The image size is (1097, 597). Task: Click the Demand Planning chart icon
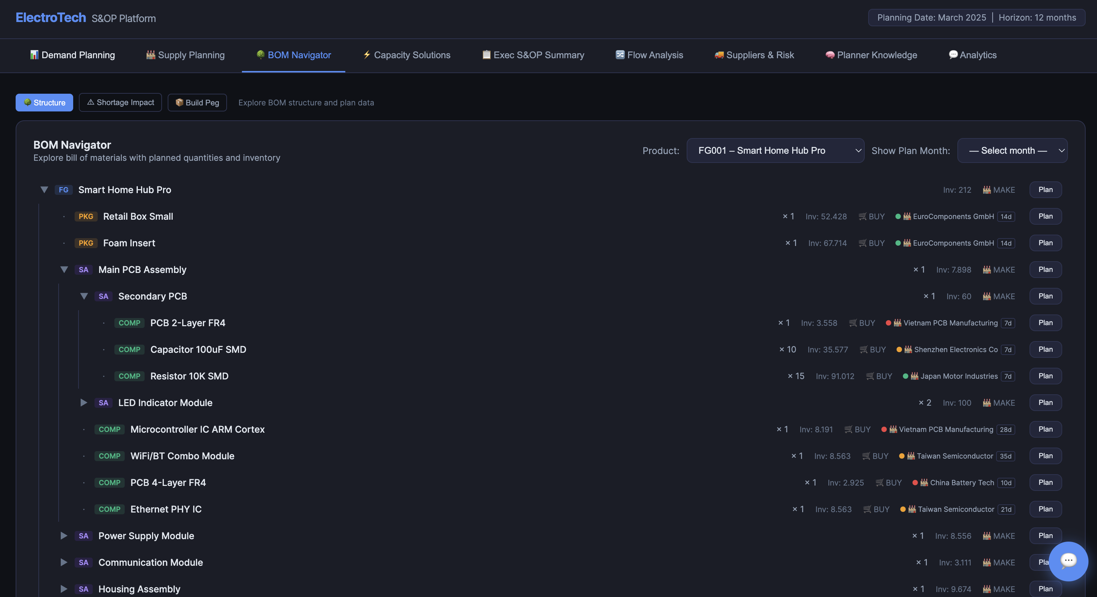coord(34,55)
